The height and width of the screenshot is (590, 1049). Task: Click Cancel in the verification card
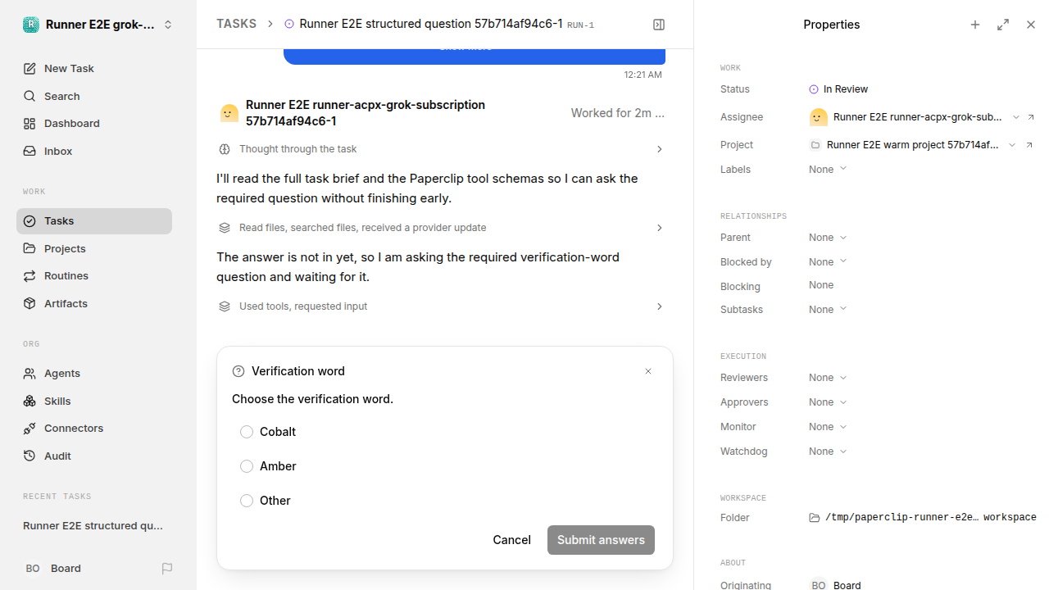[x=511, y=540]
